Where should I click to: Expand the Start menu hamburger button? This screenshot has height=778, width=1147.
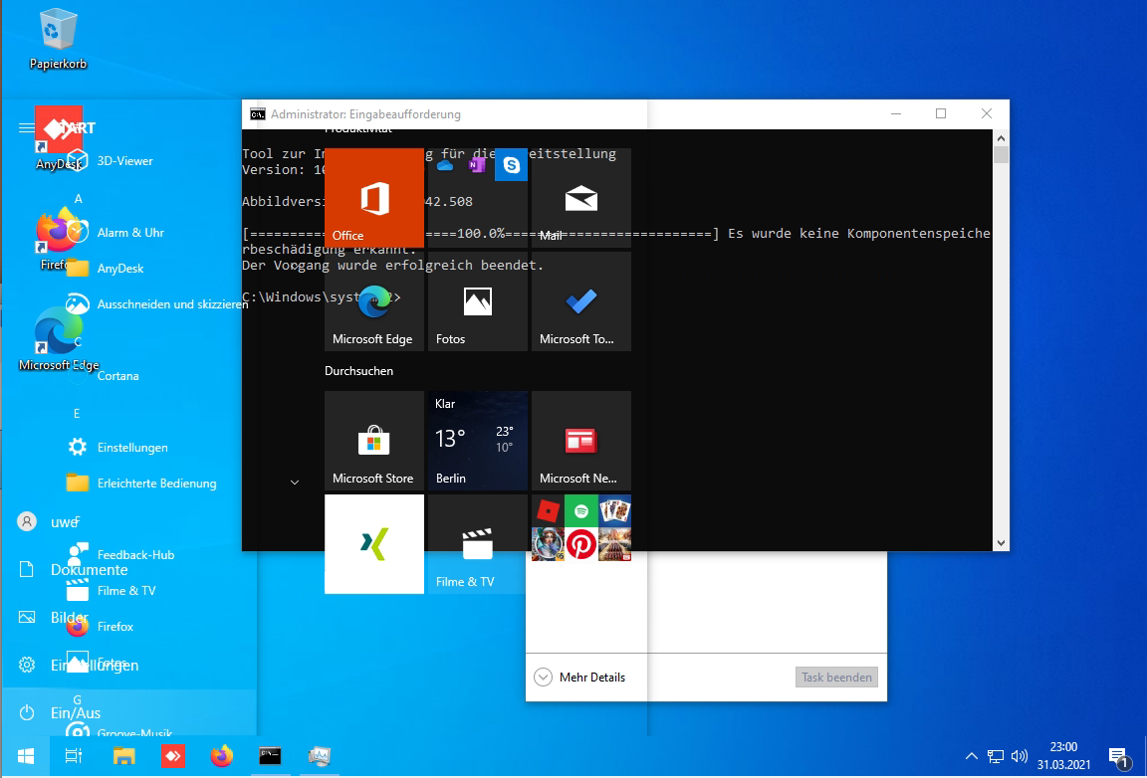coord(26,128)
